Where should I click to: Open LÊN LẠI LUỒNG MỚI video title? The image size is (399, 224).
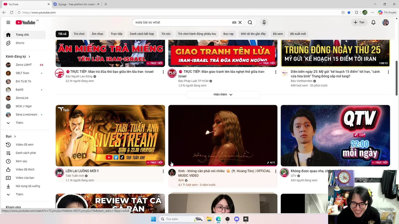(x=82, y=171)
